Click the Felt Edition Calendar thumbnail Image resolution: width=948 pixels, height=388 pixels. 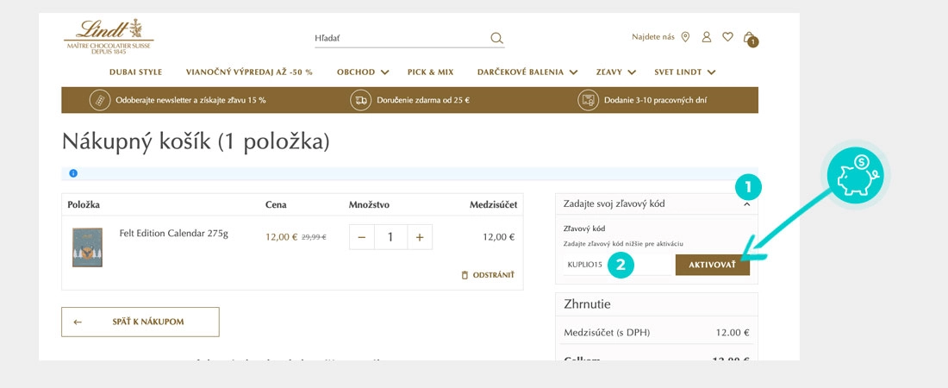click(x=87, y=247)
